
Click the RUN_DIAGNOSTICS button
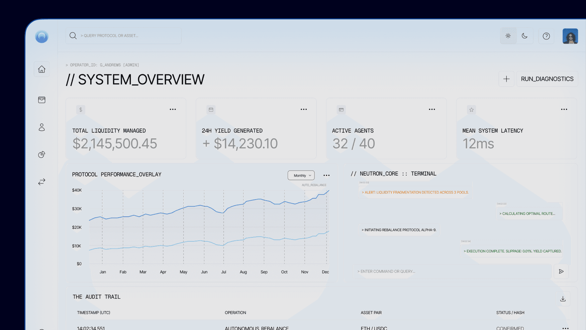point(547,79)
